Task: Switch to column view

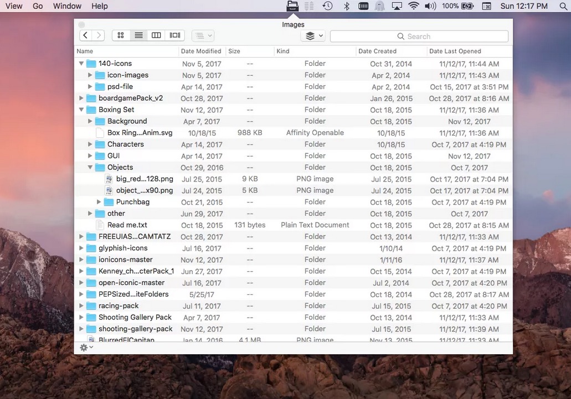Action: click(x=156, y=35)
